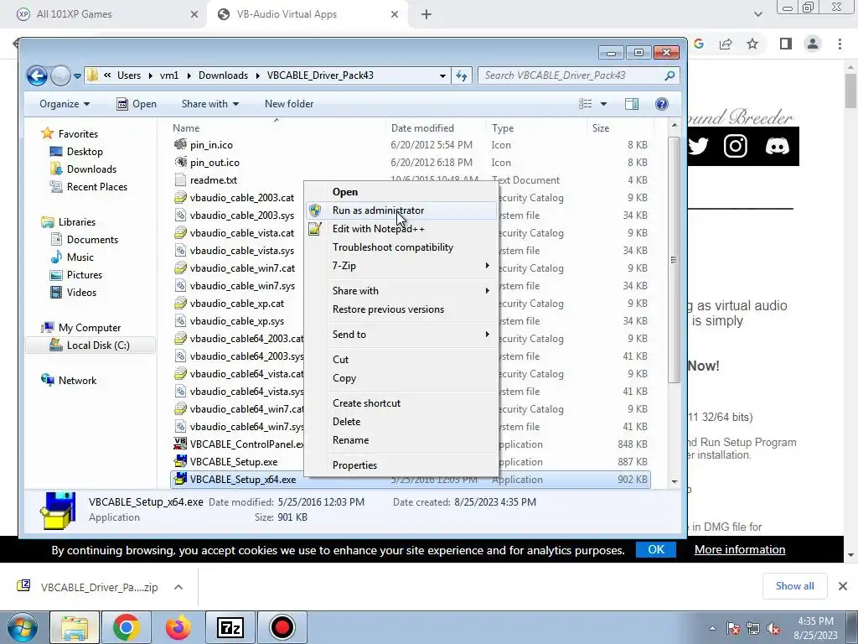Click the Explorer back navigation arrow

pos(37,75)
